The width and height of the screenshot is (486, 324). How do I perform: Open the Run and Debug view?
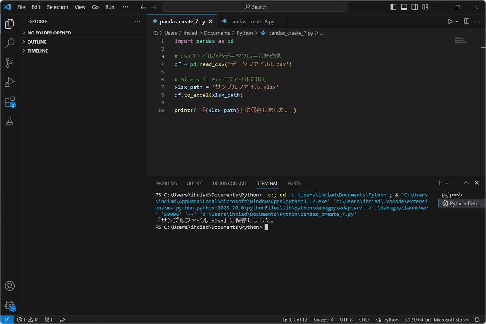(10, 82)
